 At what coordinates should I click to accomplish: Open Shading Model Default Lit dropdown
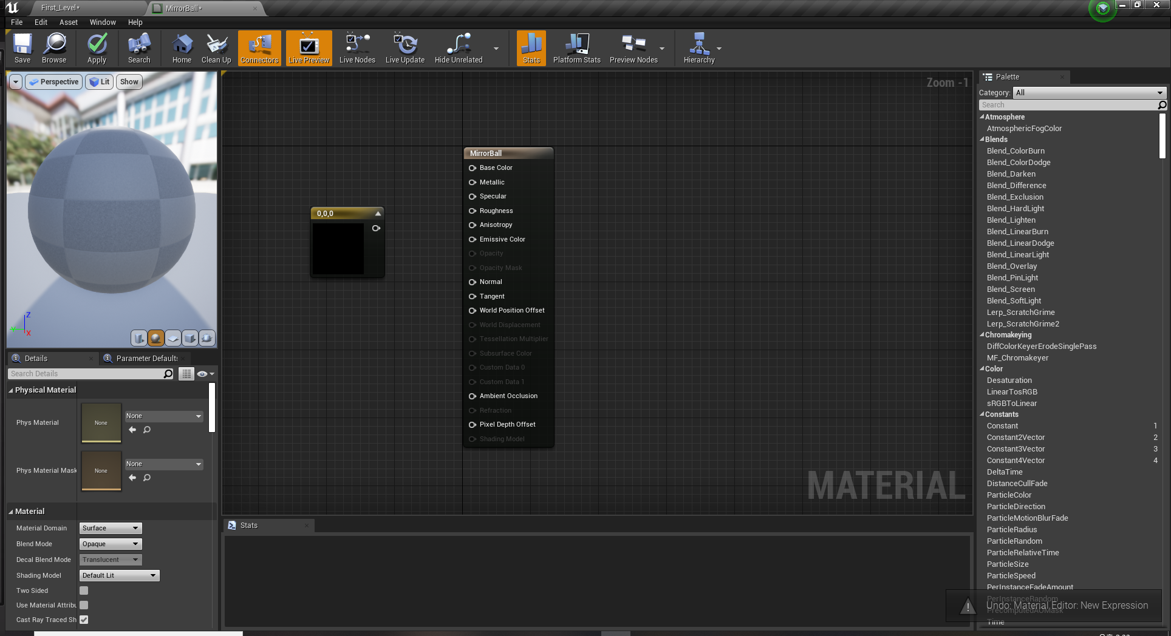(120, 575)
